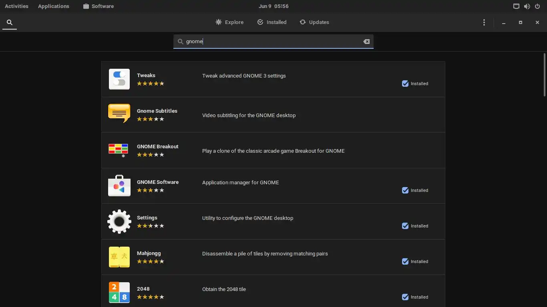Switch to the Updates tab
Image resolution: width=547 pixels, height=307 pixels.
coord(314,22)
